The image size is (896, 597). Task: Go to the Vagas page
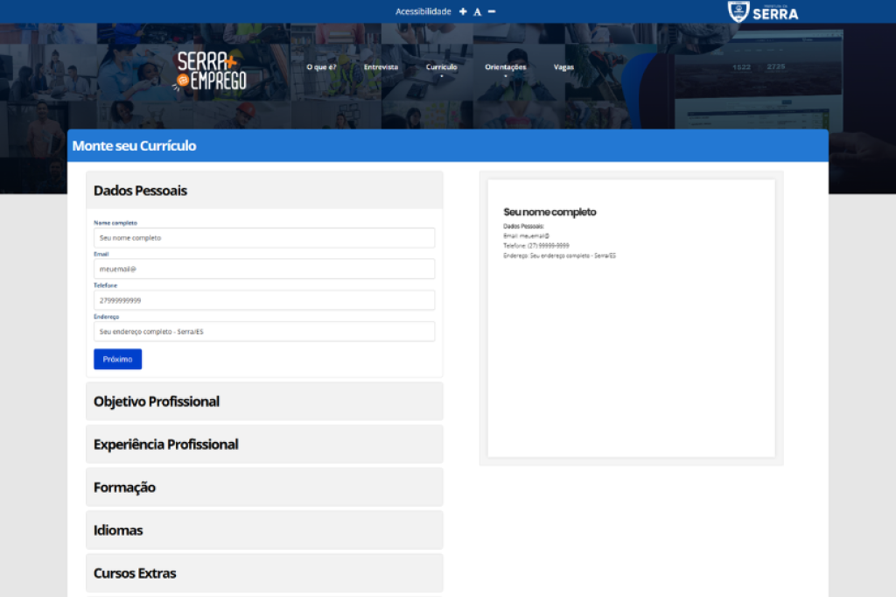coord(563,67)
